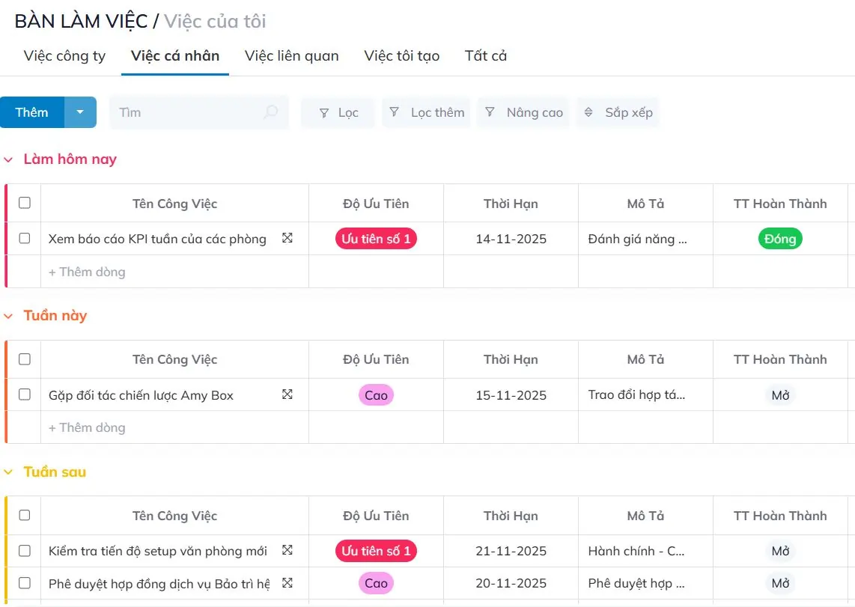Activate the Sắp xếp sort control

618,112
